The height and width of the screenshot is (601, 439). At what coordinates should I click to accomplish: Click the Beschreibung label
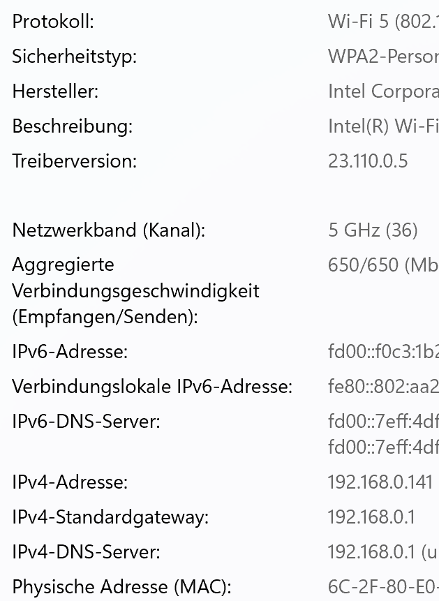point(72,126)
